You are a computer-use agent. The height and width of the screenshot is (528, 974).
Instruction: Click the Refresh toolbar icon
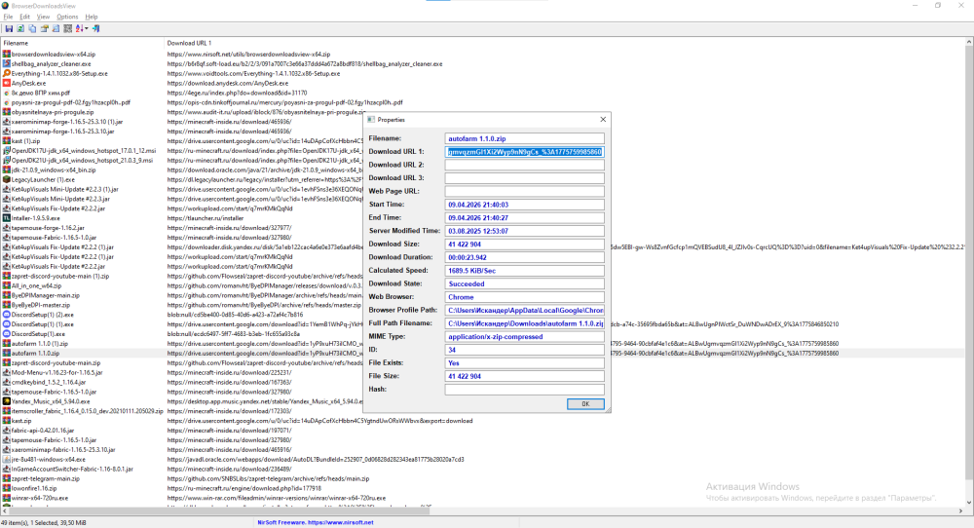point(20,28)
